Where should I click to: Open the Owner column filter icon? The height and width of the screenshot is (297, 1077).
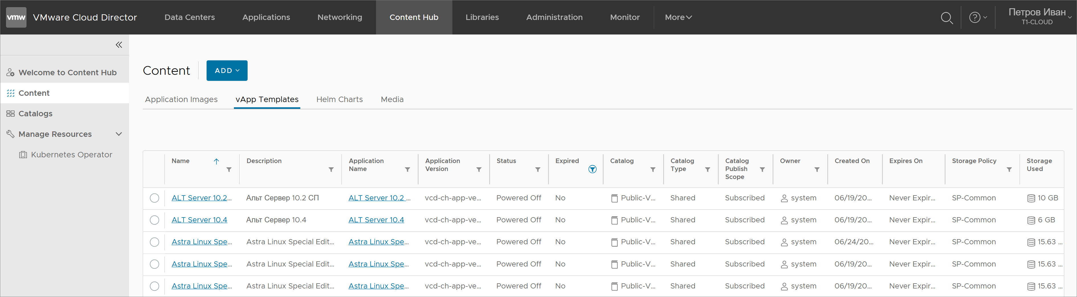(817, 169)
